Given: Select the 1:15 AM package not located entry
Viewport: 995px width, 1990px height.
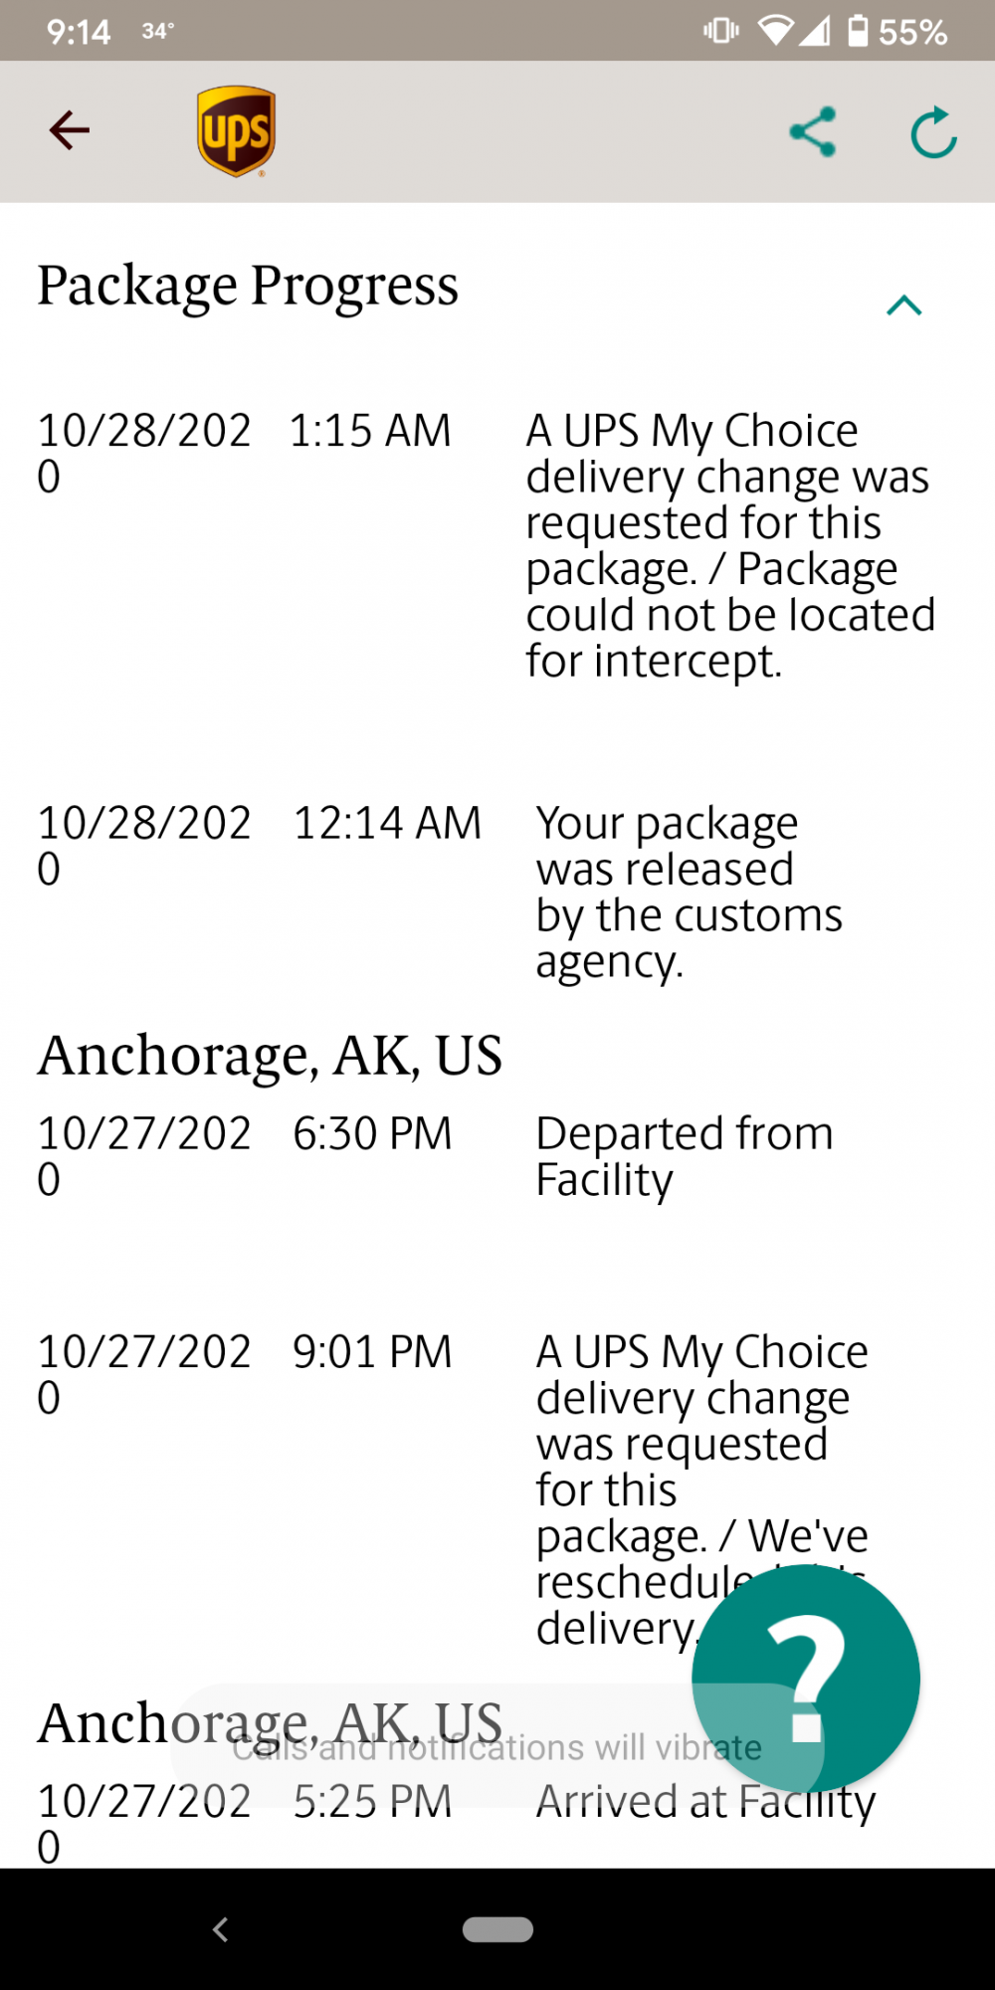Looking at the screenshot, I should [729, 545].
